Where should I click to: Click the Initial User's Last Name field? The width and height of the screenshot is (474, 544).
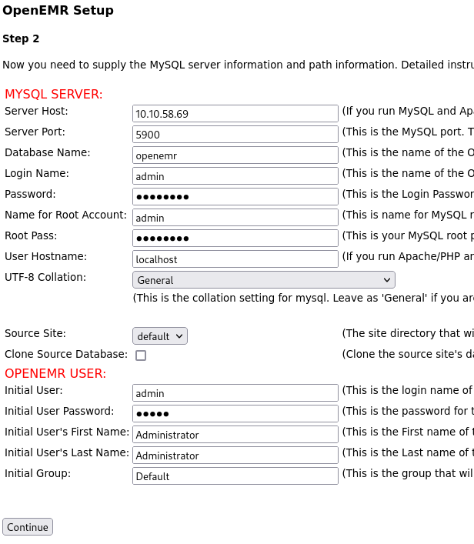[235, 456]
